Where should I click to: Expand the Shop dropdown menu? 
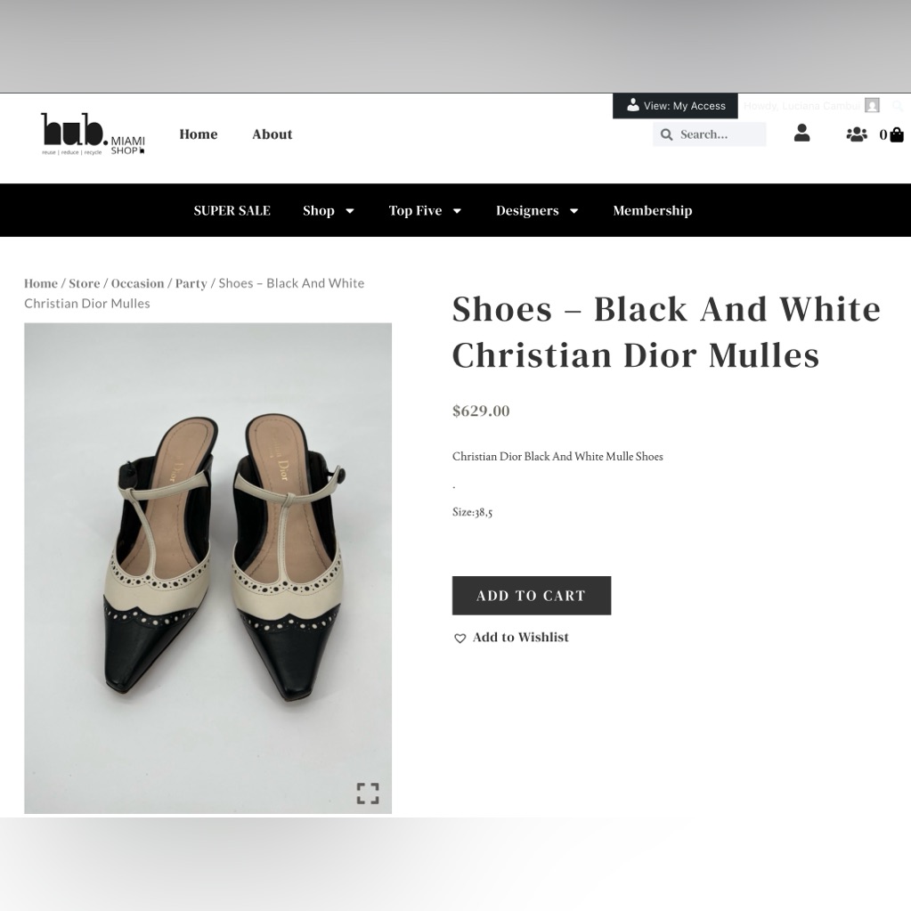[x=329, y=210]
